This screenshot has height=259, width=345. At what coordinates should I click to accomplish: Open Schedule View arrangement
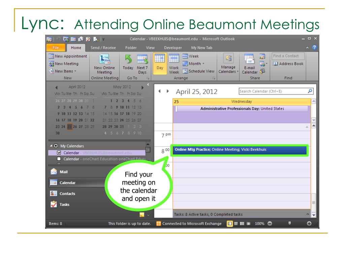click(x=198, y=71)
